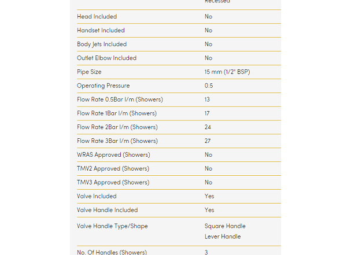The height and width of the screenshot is (255, 347).
Task: Click the No. Of Handles (Showers) label
Action: 112,252
